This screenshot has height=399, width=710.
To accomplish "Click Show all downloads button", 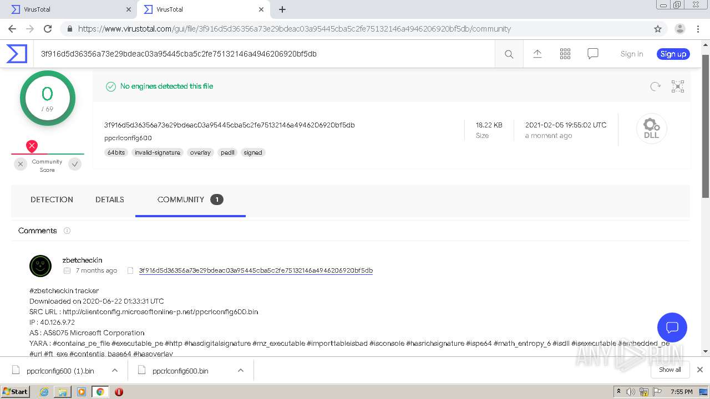I will point(670,370).
